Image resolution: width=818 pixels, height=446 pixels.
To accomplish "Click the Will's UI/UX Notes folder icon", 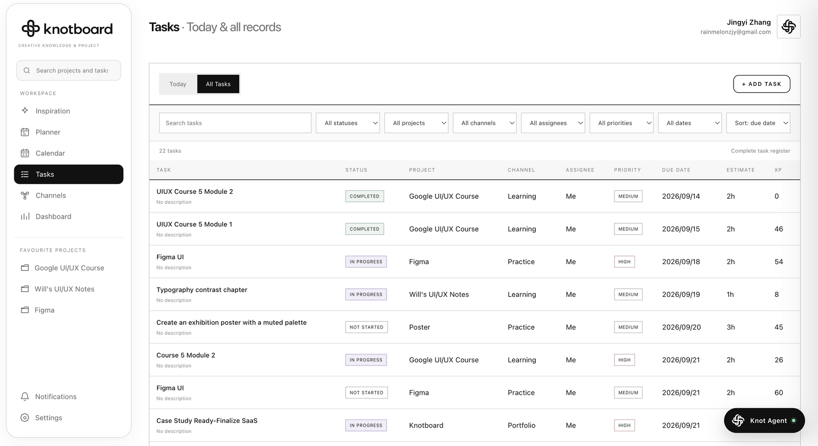I will (x=25, y=289).
